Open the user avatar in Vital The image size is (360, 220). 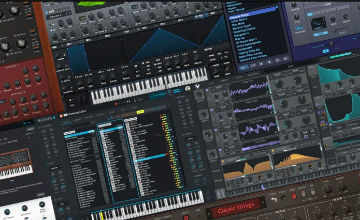(x=188, y=88)
